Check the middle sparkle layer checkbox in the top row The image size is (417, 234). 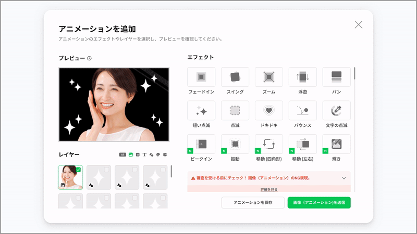135,170
